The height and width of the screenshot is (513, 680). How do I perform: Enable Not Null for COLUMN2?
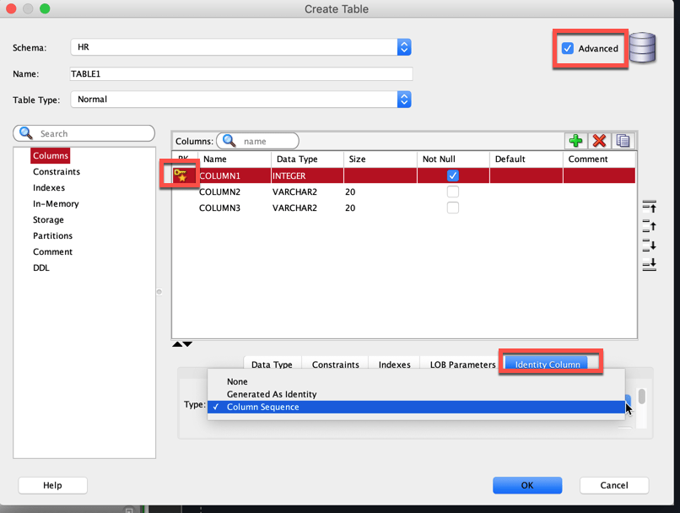coord(453,192)
